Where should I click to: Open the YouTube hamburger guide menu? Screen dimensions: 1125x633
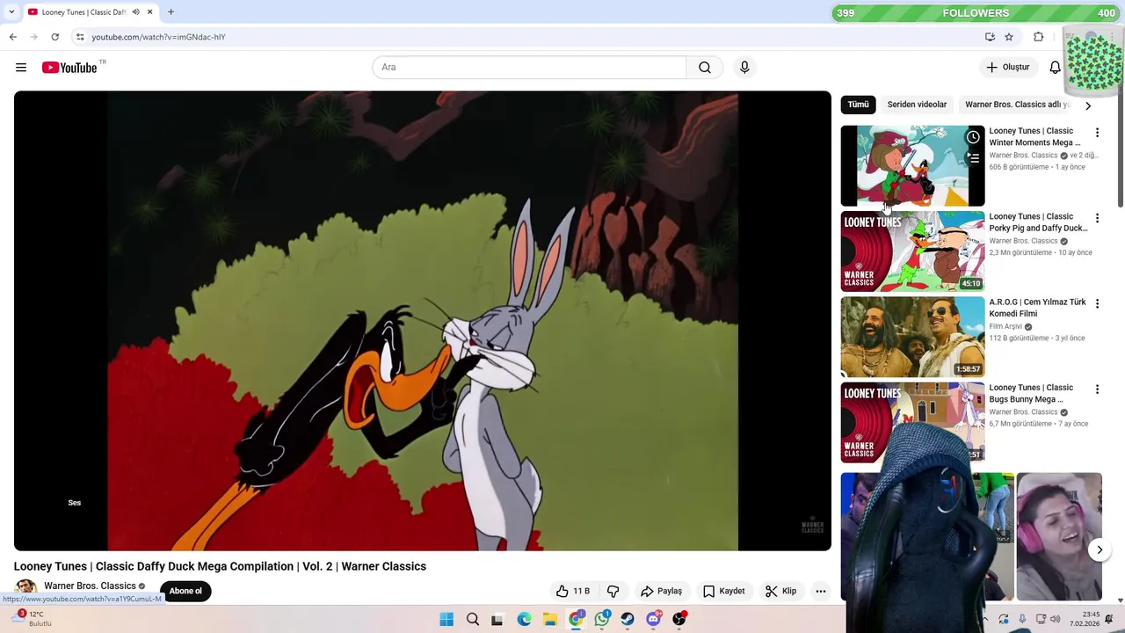coord(21,68)
